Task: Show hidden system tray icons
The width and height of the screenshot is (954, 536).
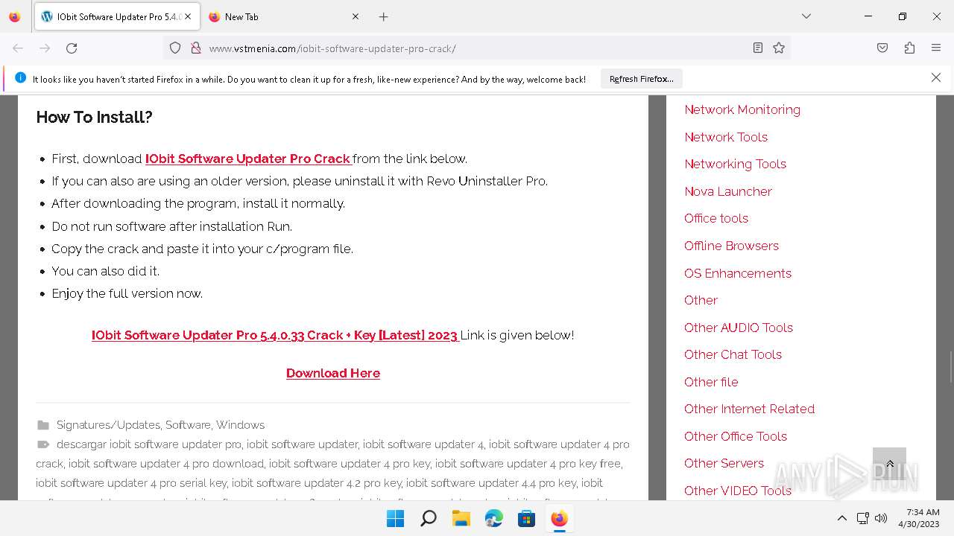Action: click(x=841, y=518)
